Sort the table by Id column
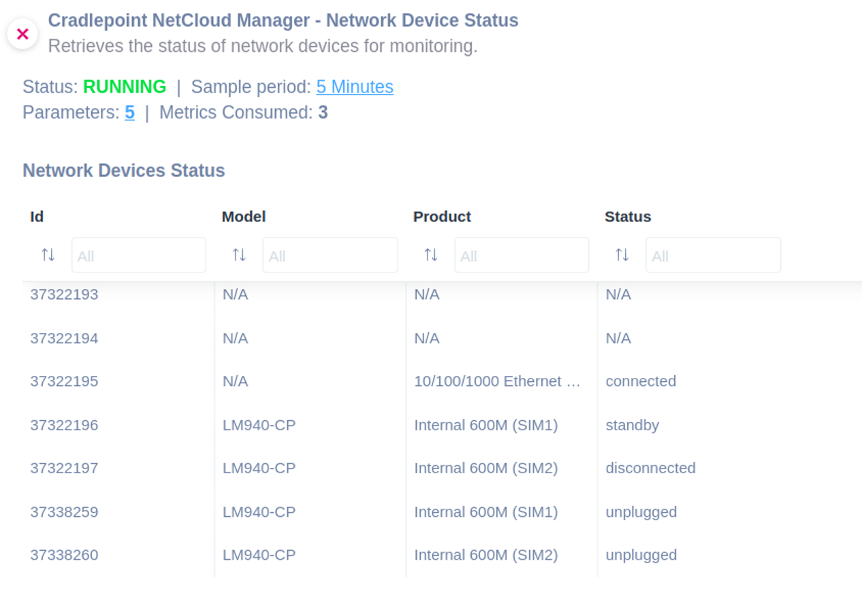 click(48, 255)
